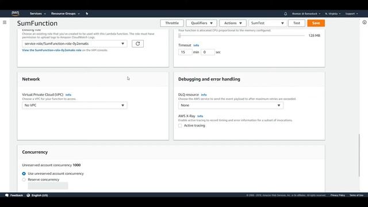
Task: Open the N. Virginia region menu
Action: pyautogui.click(x=333, y=14)
